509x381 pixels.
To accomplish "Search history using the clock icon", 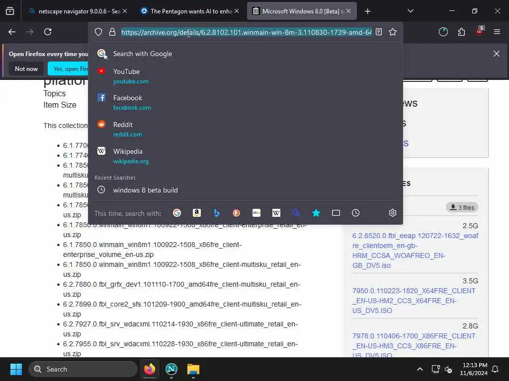I will [x=356, y=213].
